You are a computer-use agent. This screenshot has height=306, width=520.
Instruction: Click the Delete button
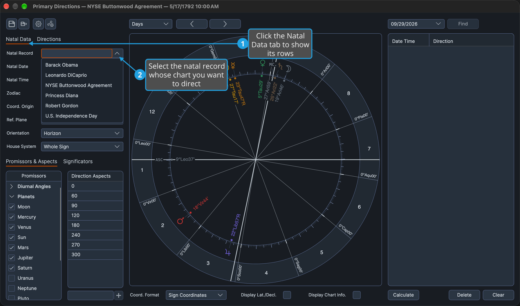point(464,295)
